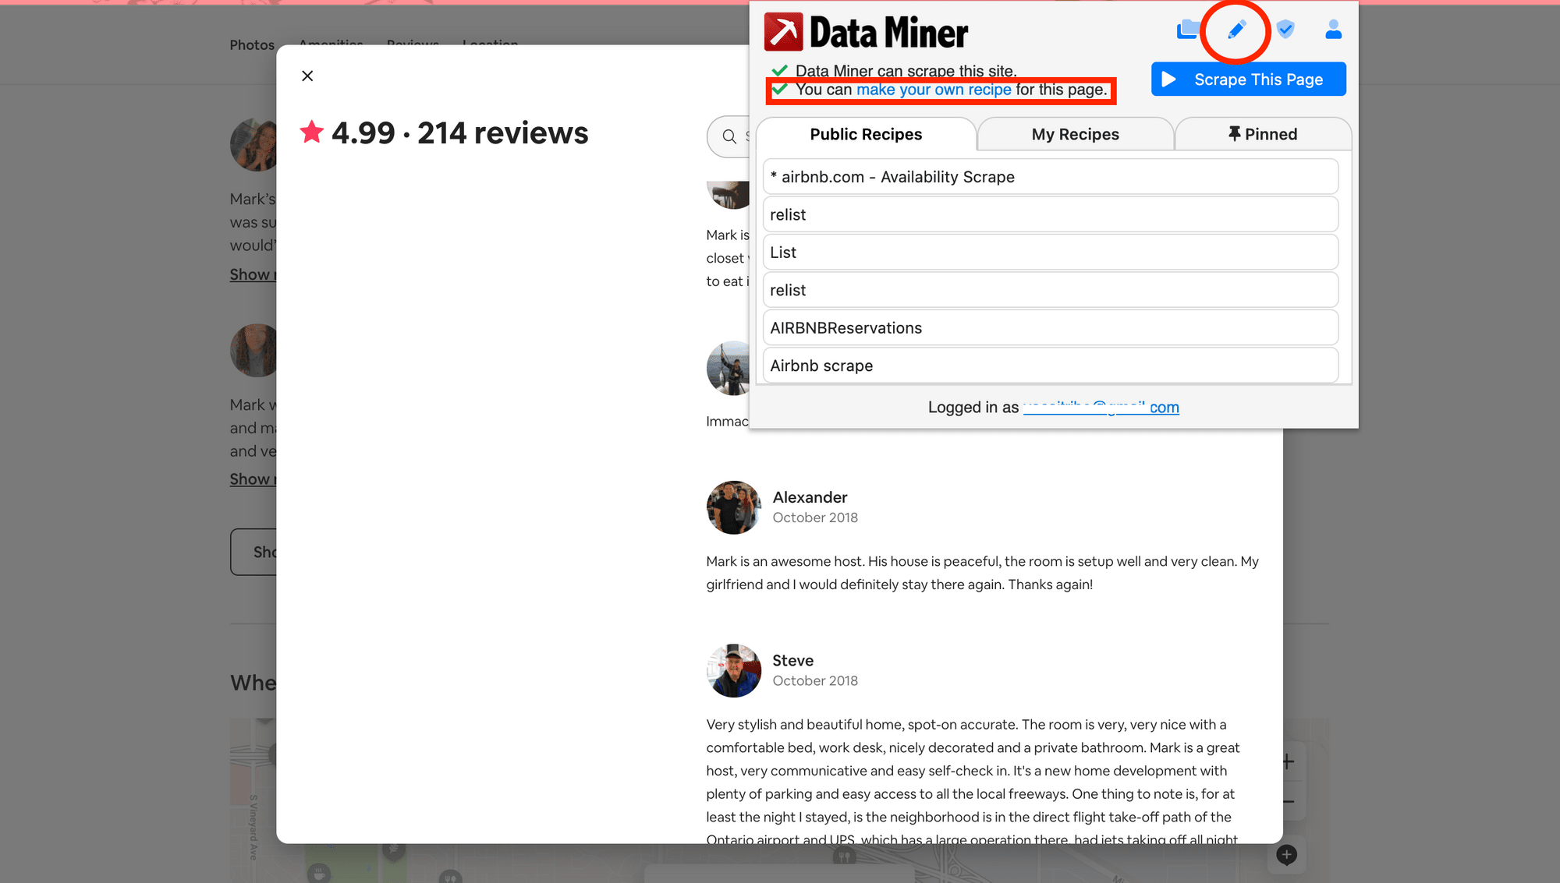The width and height of the screenshot is (1560, 883).
Task: Select the 'List' recipe
Action: tap(1050, 253)
